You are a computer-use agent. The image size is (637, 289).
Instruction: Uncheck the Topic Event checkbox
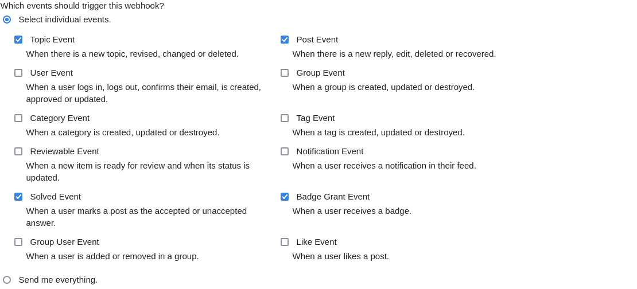(18, 40)
